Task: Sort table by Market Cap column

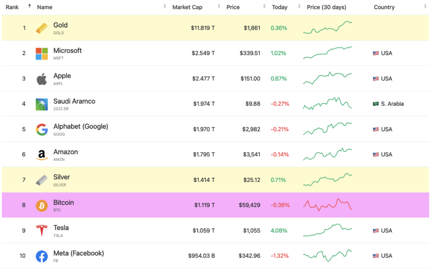Action: 187,7
